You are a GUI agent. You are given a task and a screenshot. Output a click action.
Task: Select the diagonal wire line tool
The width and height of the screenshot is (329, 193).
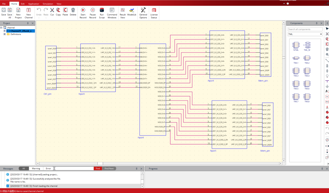(327, 60)
